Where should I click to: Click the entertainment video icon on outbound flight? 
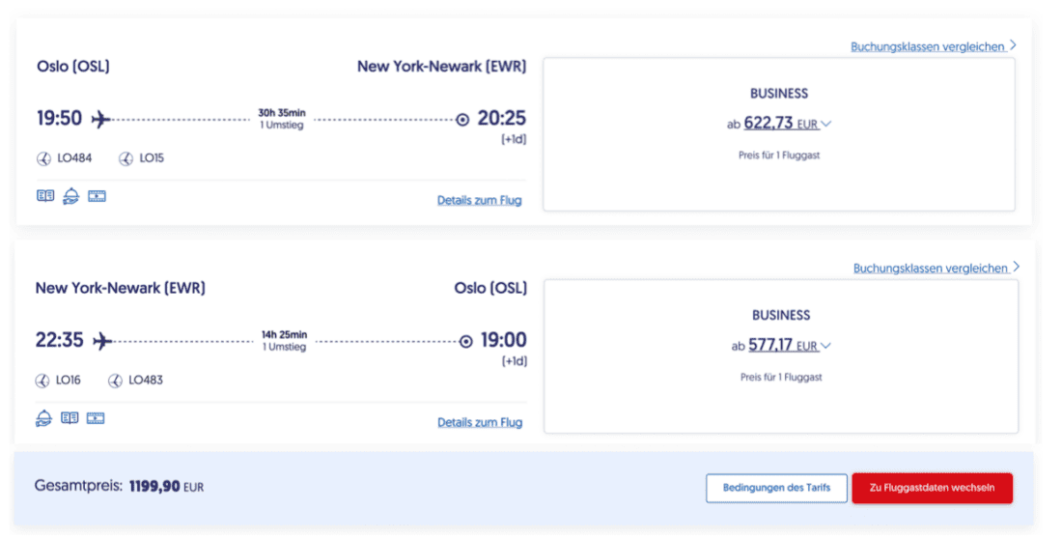[x=97, y=196]
